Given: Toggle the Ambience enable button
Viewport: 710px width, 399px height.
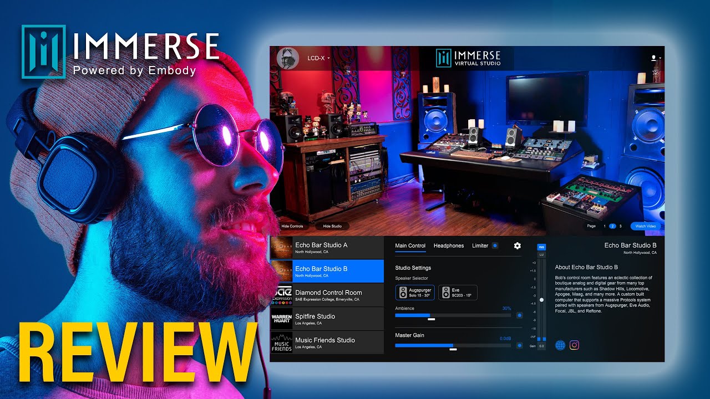Looking at the screenshot, I should coord(519,315).
